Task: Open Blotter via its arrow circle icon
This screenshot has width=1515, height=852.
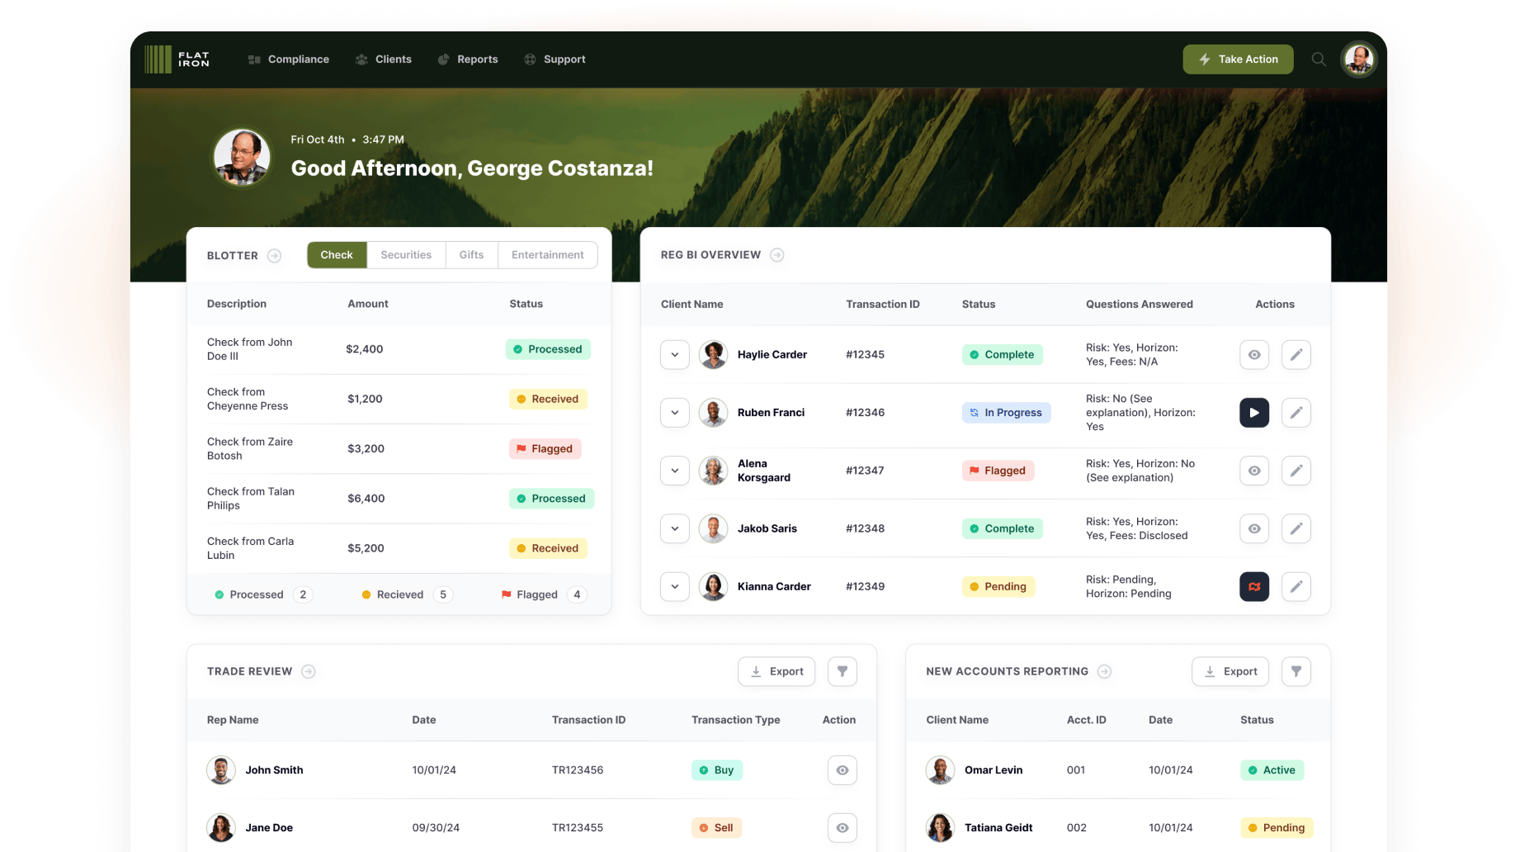Action: click(x=275, y=256)
